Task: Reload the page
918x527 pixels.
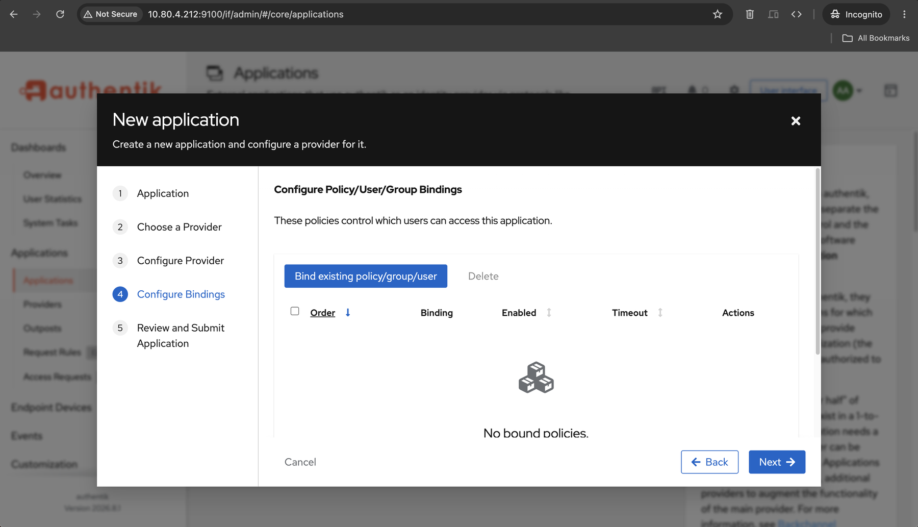Action: [60, 14]
